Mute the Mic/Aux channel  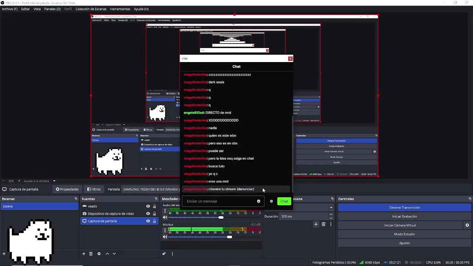(x=165, y=237)
